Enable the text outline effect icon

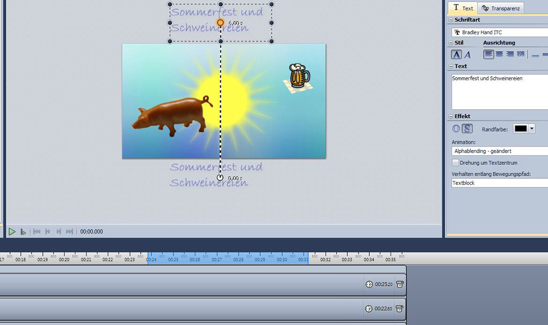(456, 129)
